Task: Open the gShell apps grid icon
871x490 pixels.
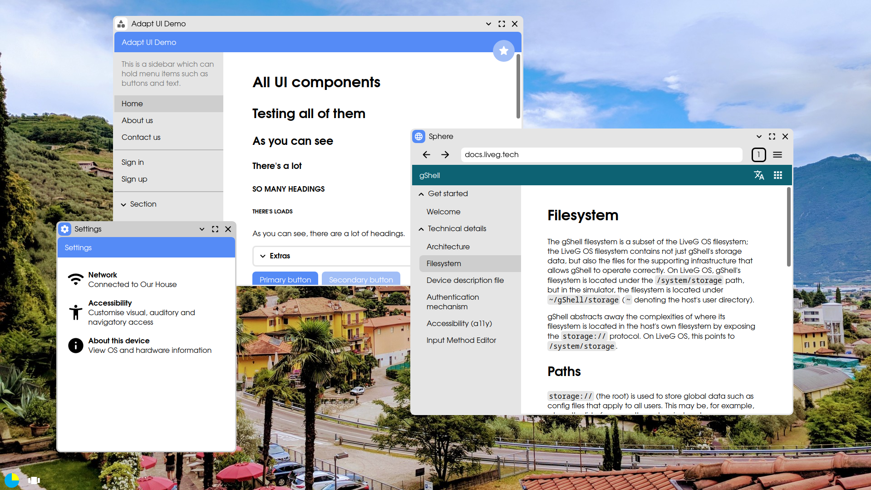Action: point(778,175)
